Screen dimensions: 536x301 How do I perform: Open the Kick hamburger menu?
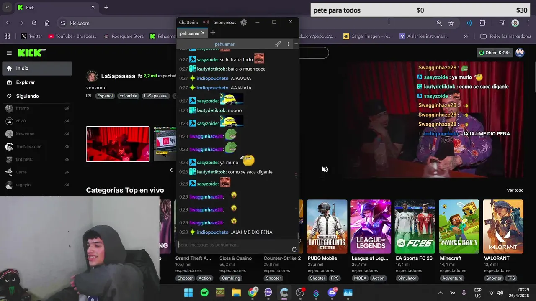pos(9,53)
